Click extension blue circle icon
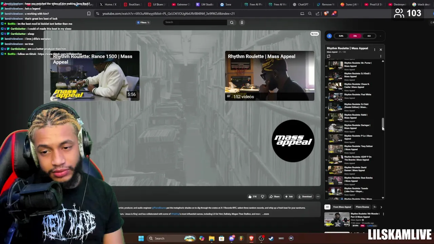The image size is (434, 244). (329, 36)
